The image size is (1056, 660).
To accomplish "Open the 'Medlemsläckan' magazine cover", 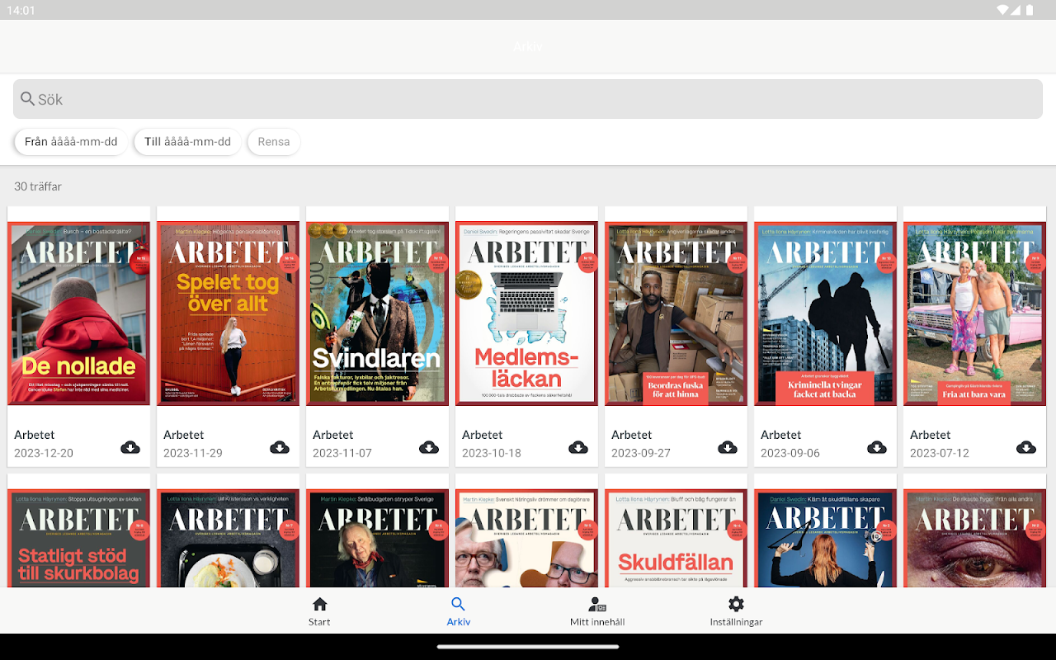I will [x=527, y=313].
